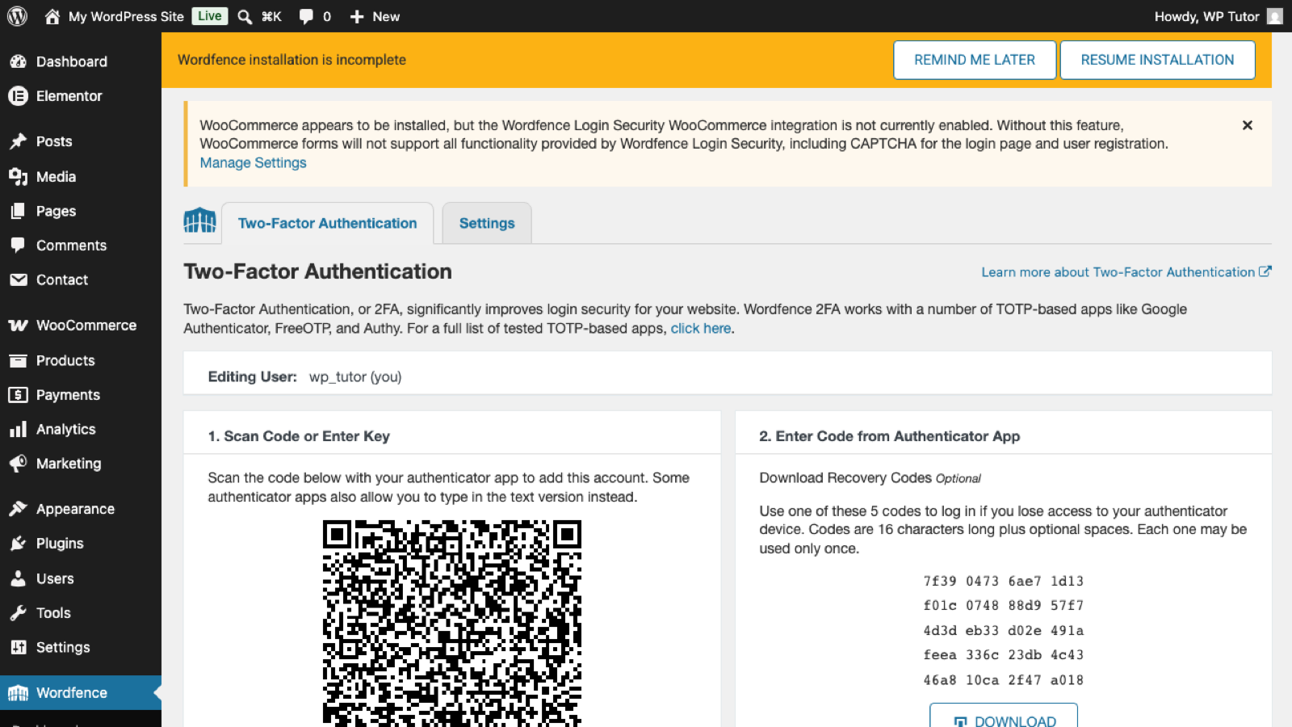Viewport: 1292px width, 727px height.
Task: Click recovery code feea 336c 23db 4c43
Action: click(x=1004, y=655)
